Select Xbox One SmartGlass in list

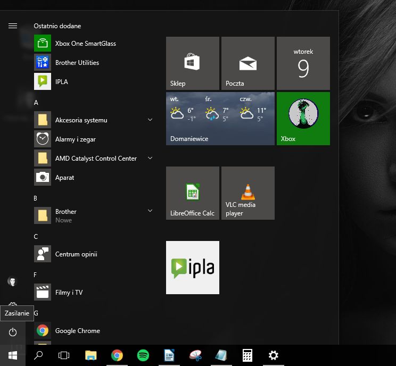85,44
